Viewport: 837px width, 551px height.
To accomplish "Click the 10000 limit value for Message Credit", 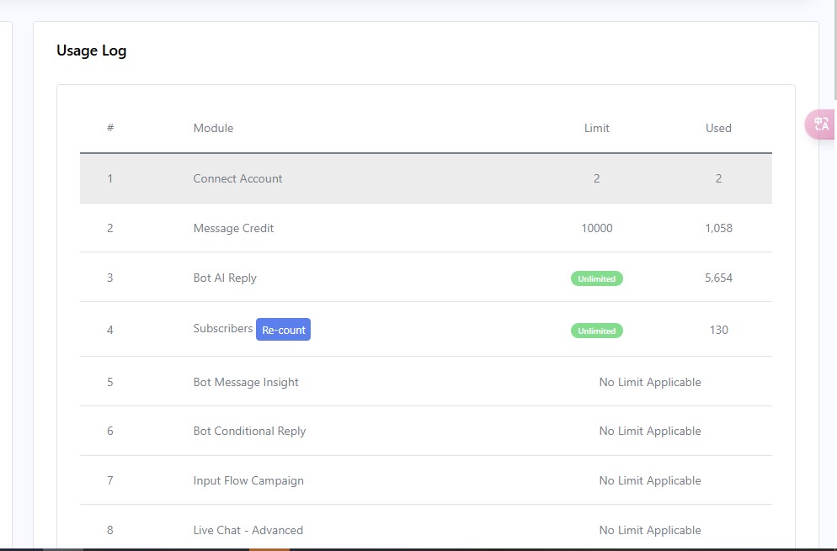I will (596, 228).
